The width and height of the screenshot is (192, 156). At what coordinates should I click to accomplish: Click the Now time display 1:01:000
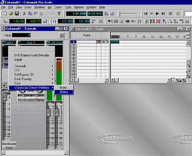76,14
